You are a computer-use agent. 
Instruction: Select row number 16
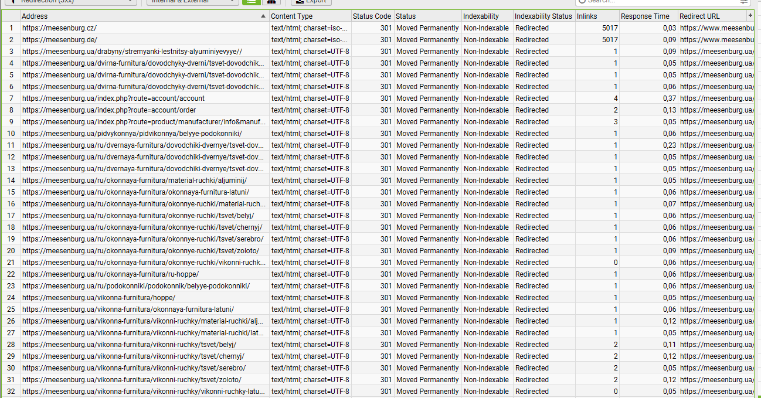coord(11,204)
